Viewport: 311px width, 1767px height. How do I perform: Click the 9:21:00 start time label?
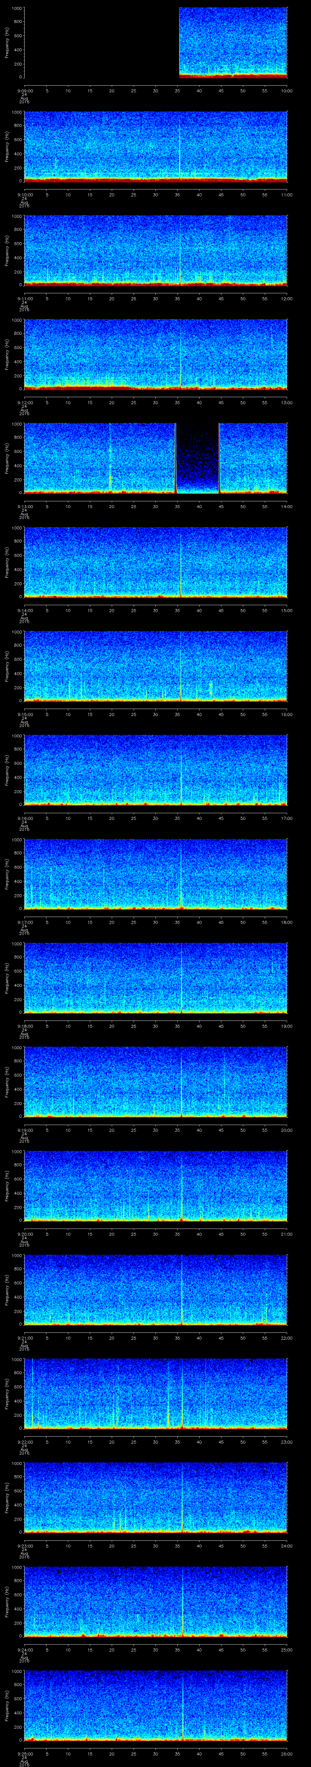pyautogui.click(x=25, y=1338)
